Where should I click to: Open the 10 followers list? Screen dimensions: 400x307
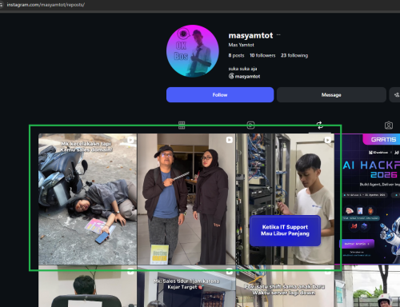click(262, 55)
